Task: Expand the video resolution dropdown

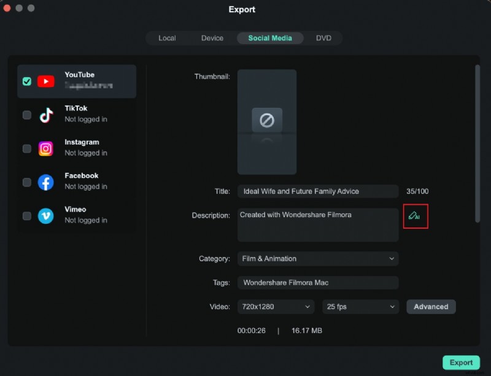Action: (275, 307)
